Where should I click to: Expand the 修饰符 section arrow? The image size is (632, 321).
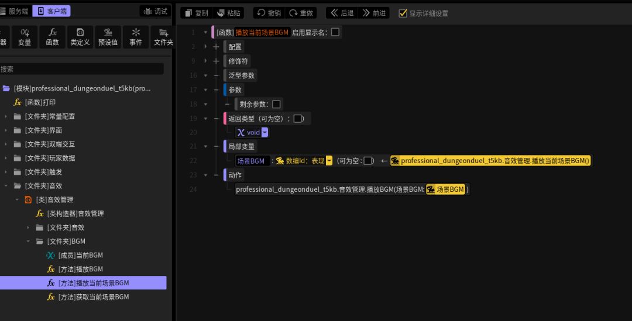click(x=205, y=61)
